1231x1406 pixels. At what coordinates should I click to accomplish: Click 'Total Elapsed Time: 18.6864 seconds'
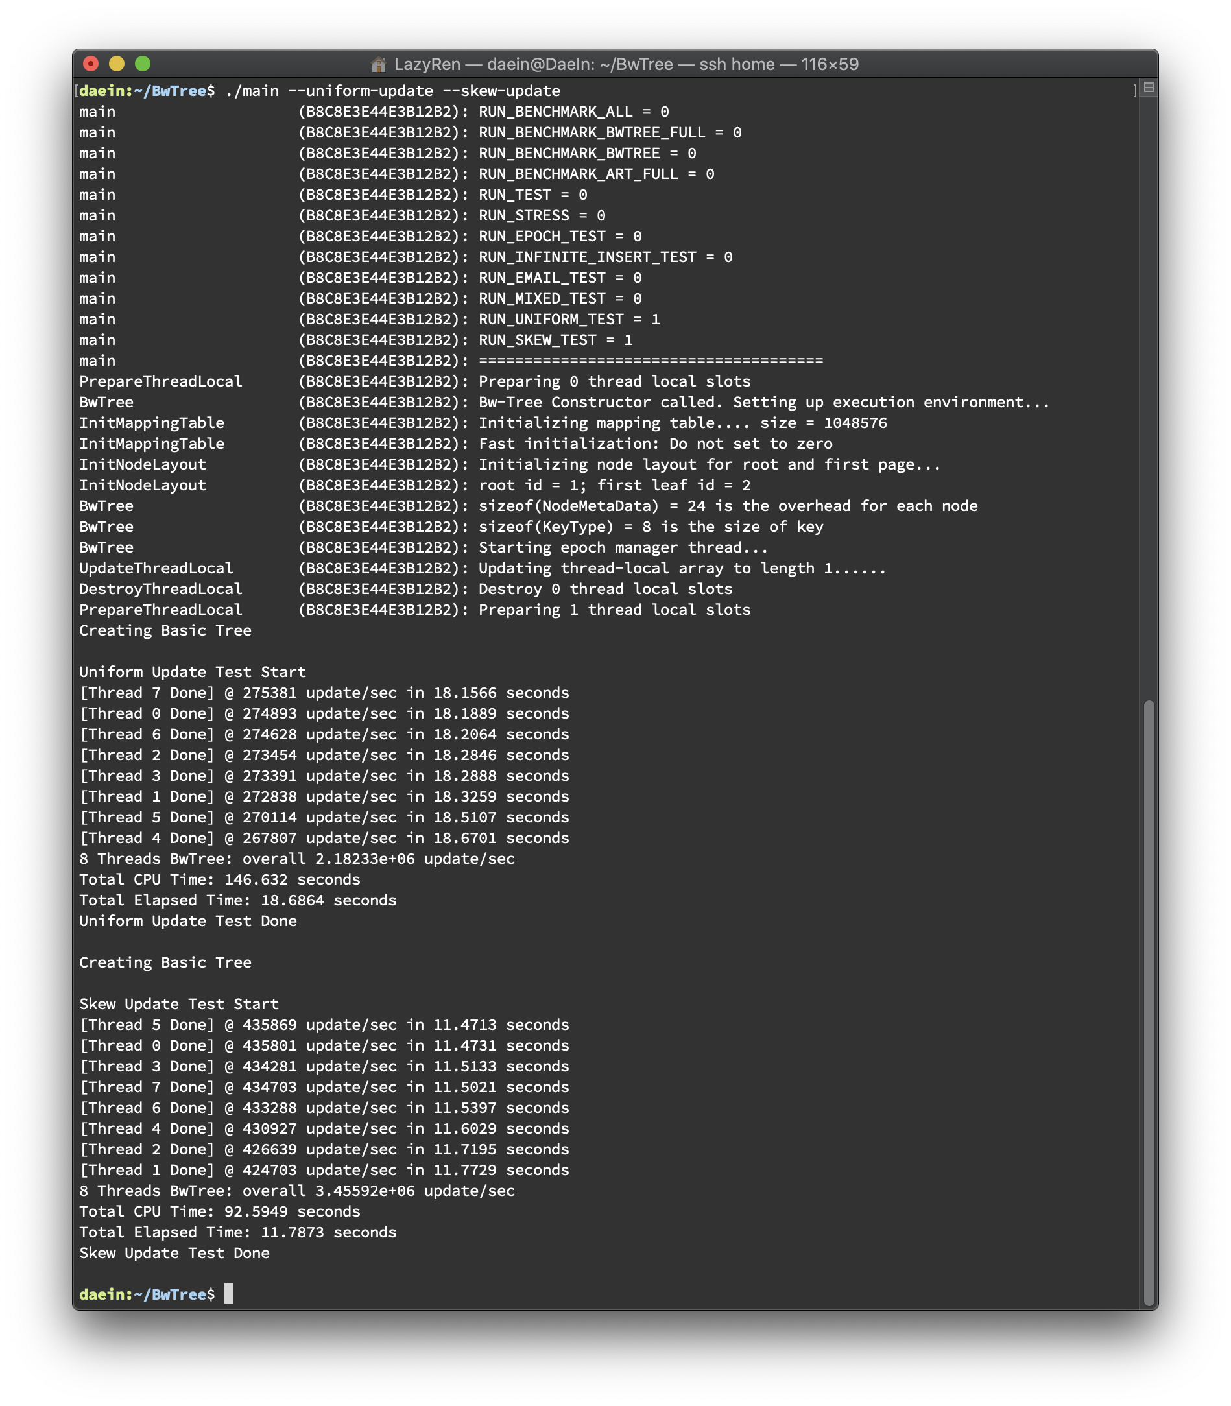click(239, 900)
